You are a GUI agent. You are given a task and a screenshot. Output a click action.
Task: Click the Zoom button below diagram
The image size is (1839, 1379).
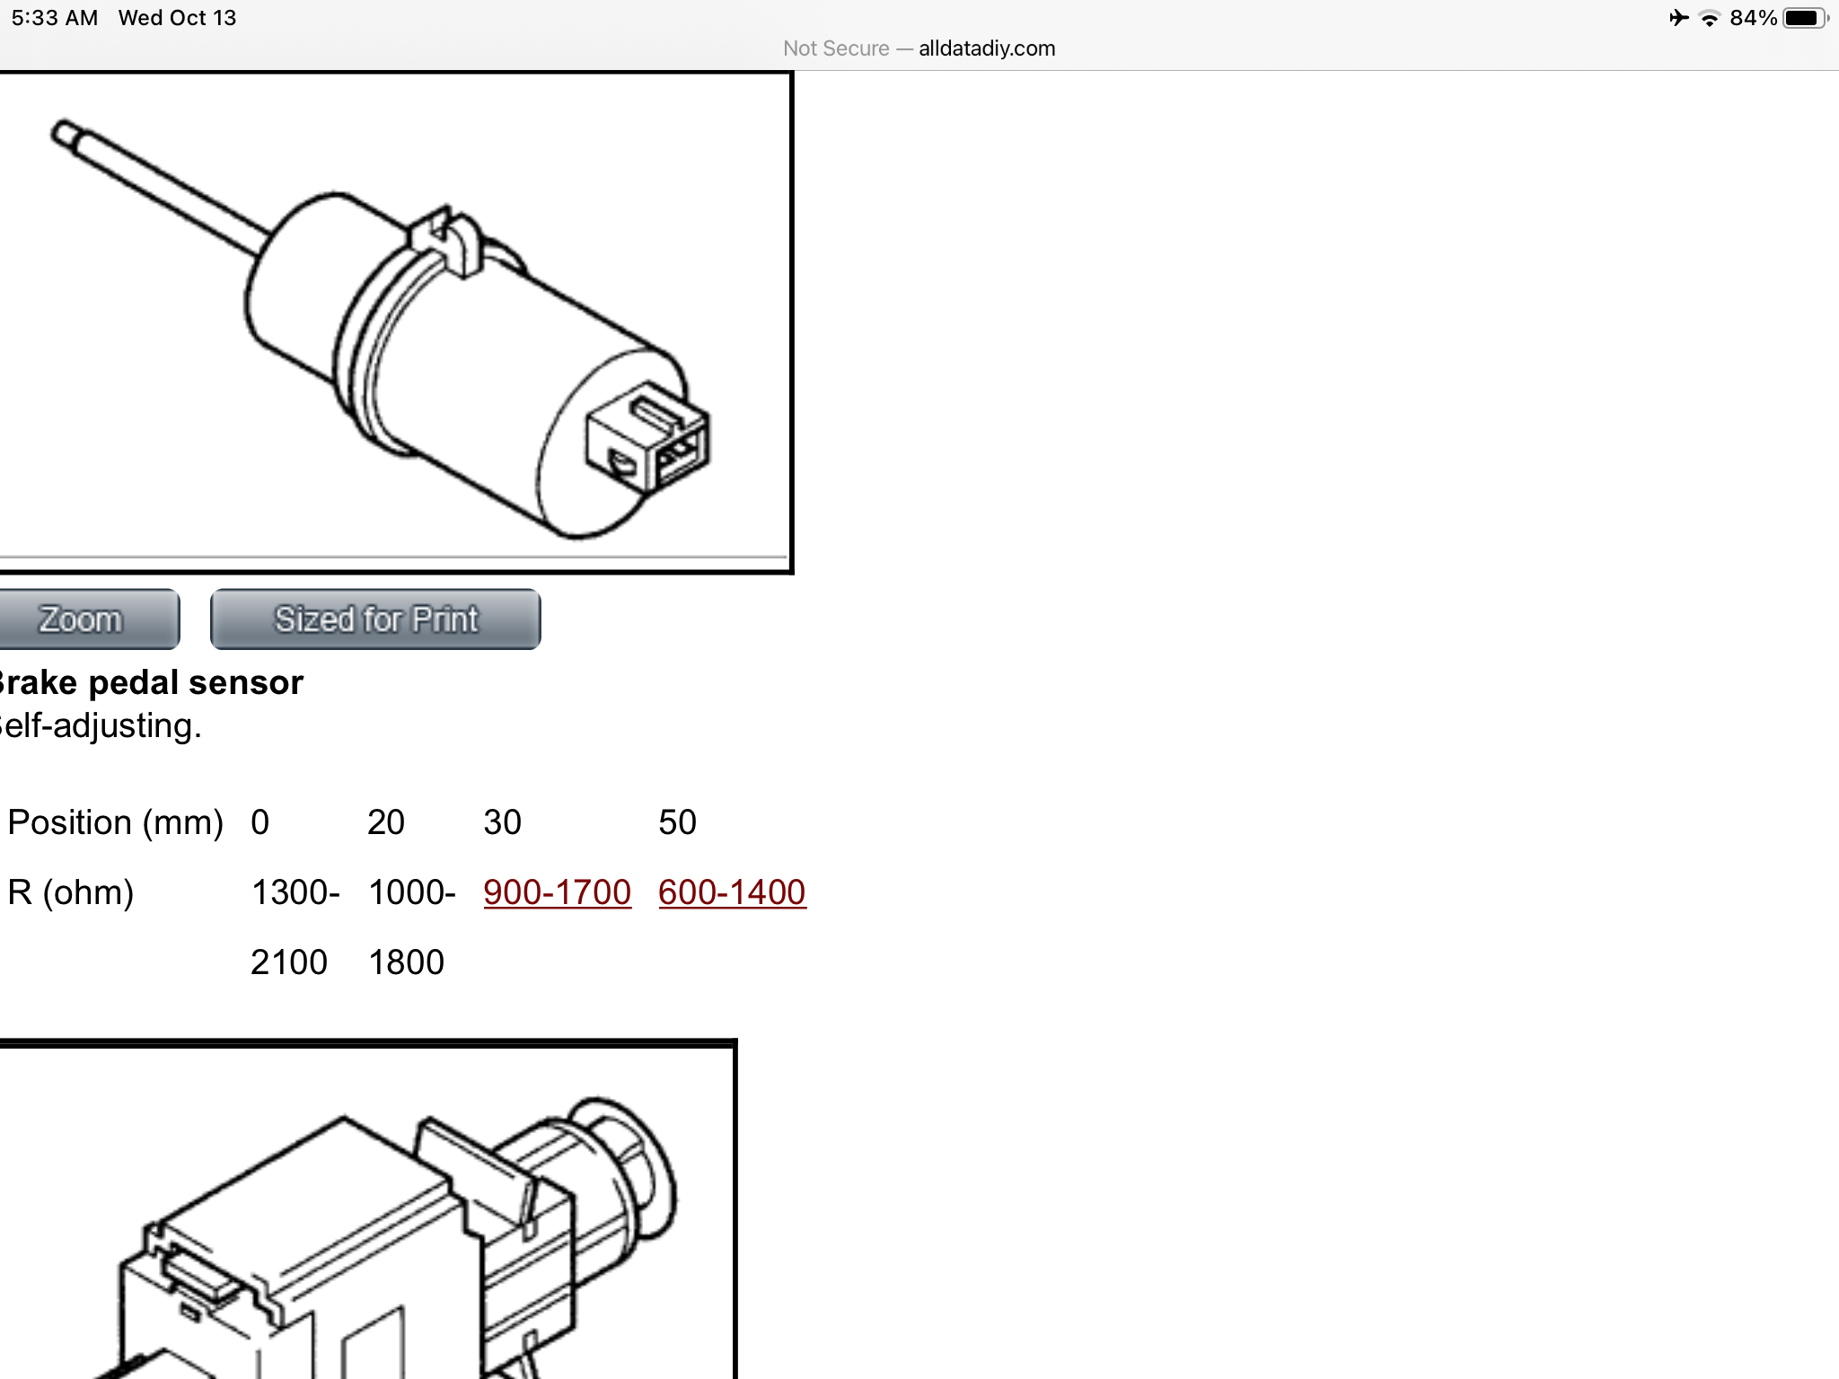coord(84,619)
